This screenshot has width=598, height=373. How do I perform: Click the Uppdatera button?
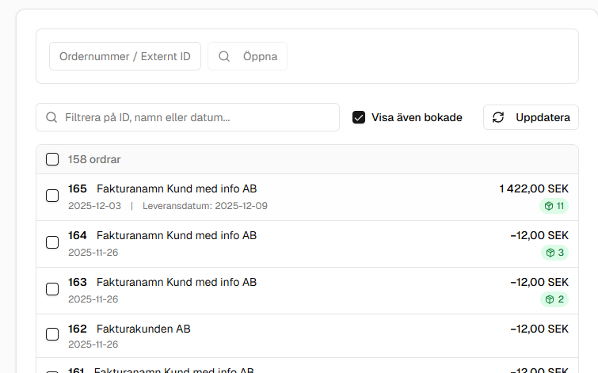pos(531,117)
